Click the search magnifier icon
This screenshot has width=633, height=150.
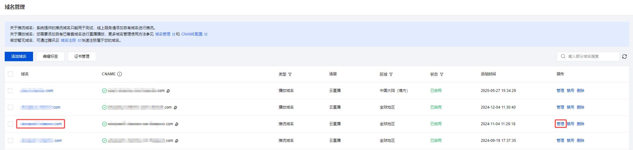point(563,56)
